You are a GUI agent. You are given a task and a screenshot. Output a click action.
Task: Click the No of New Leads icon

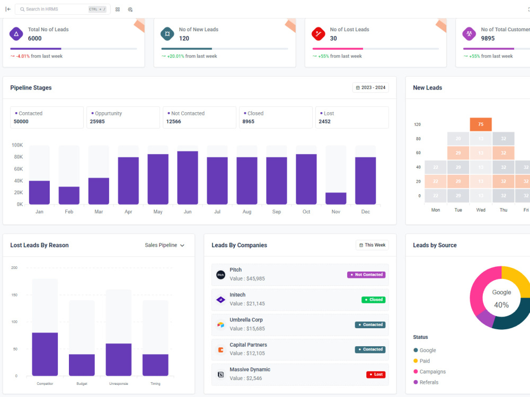pos(167,34)
